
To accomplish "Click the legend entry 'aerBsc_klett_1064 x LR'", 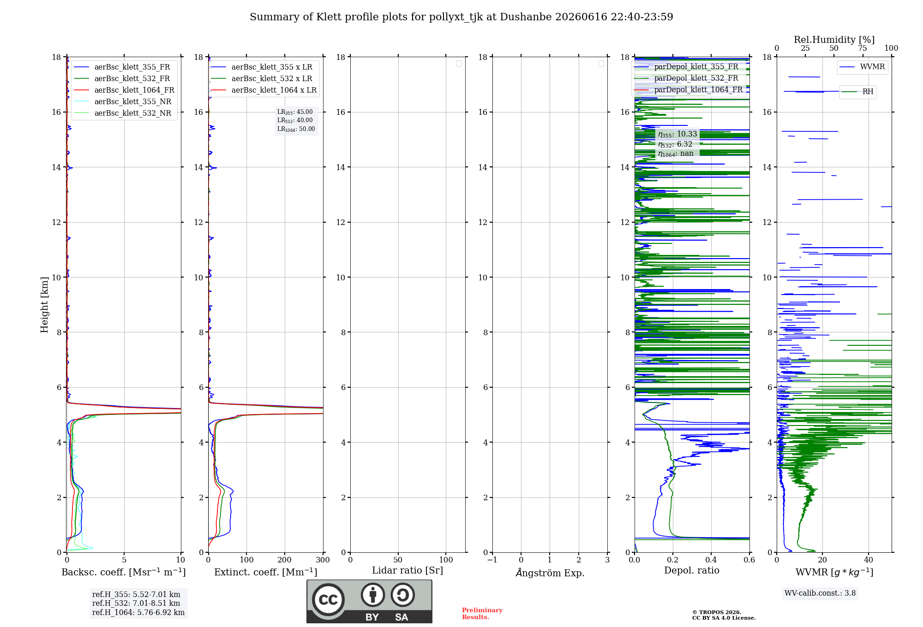I will [264, 90].
